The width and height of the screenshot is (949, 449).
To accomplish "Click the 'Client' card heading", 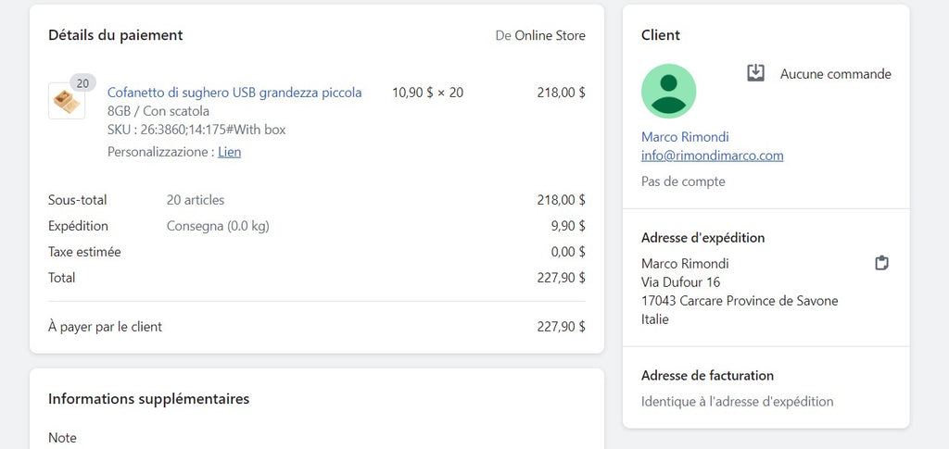I will click(660, 35).
